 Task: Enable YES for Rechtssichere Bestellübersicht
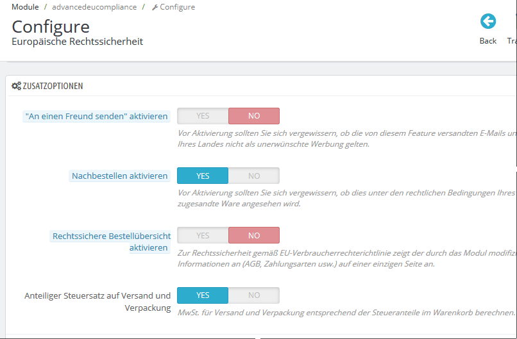pyautogui.click(x=203, y=235)
